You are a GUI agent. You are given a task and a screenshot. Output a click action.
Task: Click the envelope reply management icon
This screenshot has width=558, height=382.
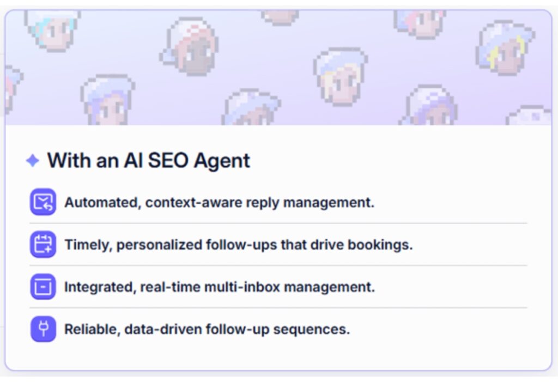43,202
